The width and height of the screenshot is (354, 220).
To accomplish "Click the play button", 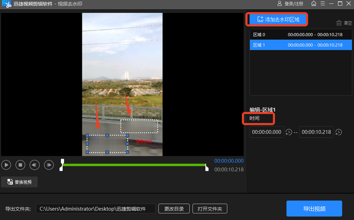I will 6,165.
